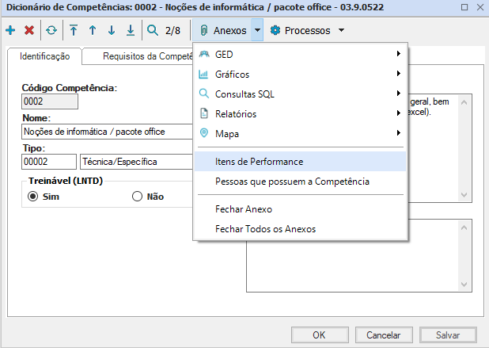Click the Nome text input field
This screenshot has width=489, height=348.
[107, 132]
